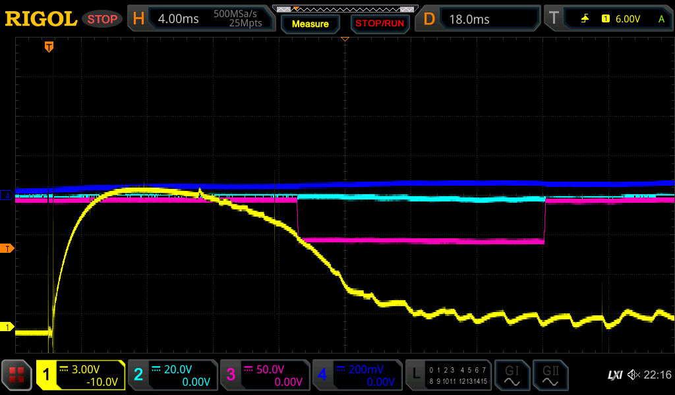Toggle channel 1 with the 3.00V label
This screenshot has width=675, height=395.
[80, 375]
